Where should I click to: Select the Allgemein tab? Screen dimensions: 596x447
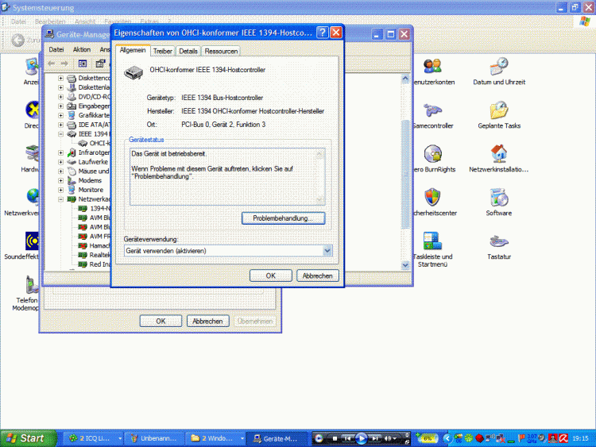(133, 50)
